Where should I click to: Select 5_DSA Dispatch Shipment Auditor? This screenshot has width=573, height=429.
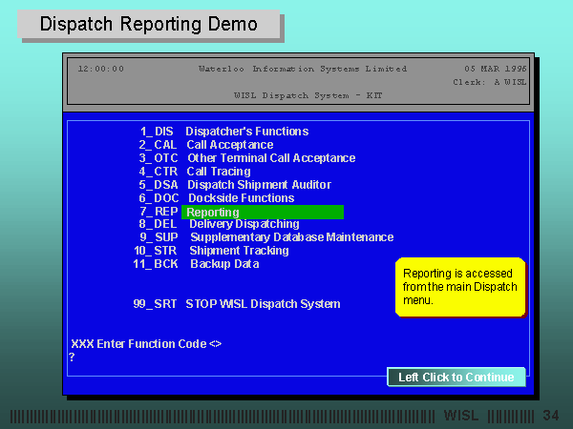tap(235, 185)
